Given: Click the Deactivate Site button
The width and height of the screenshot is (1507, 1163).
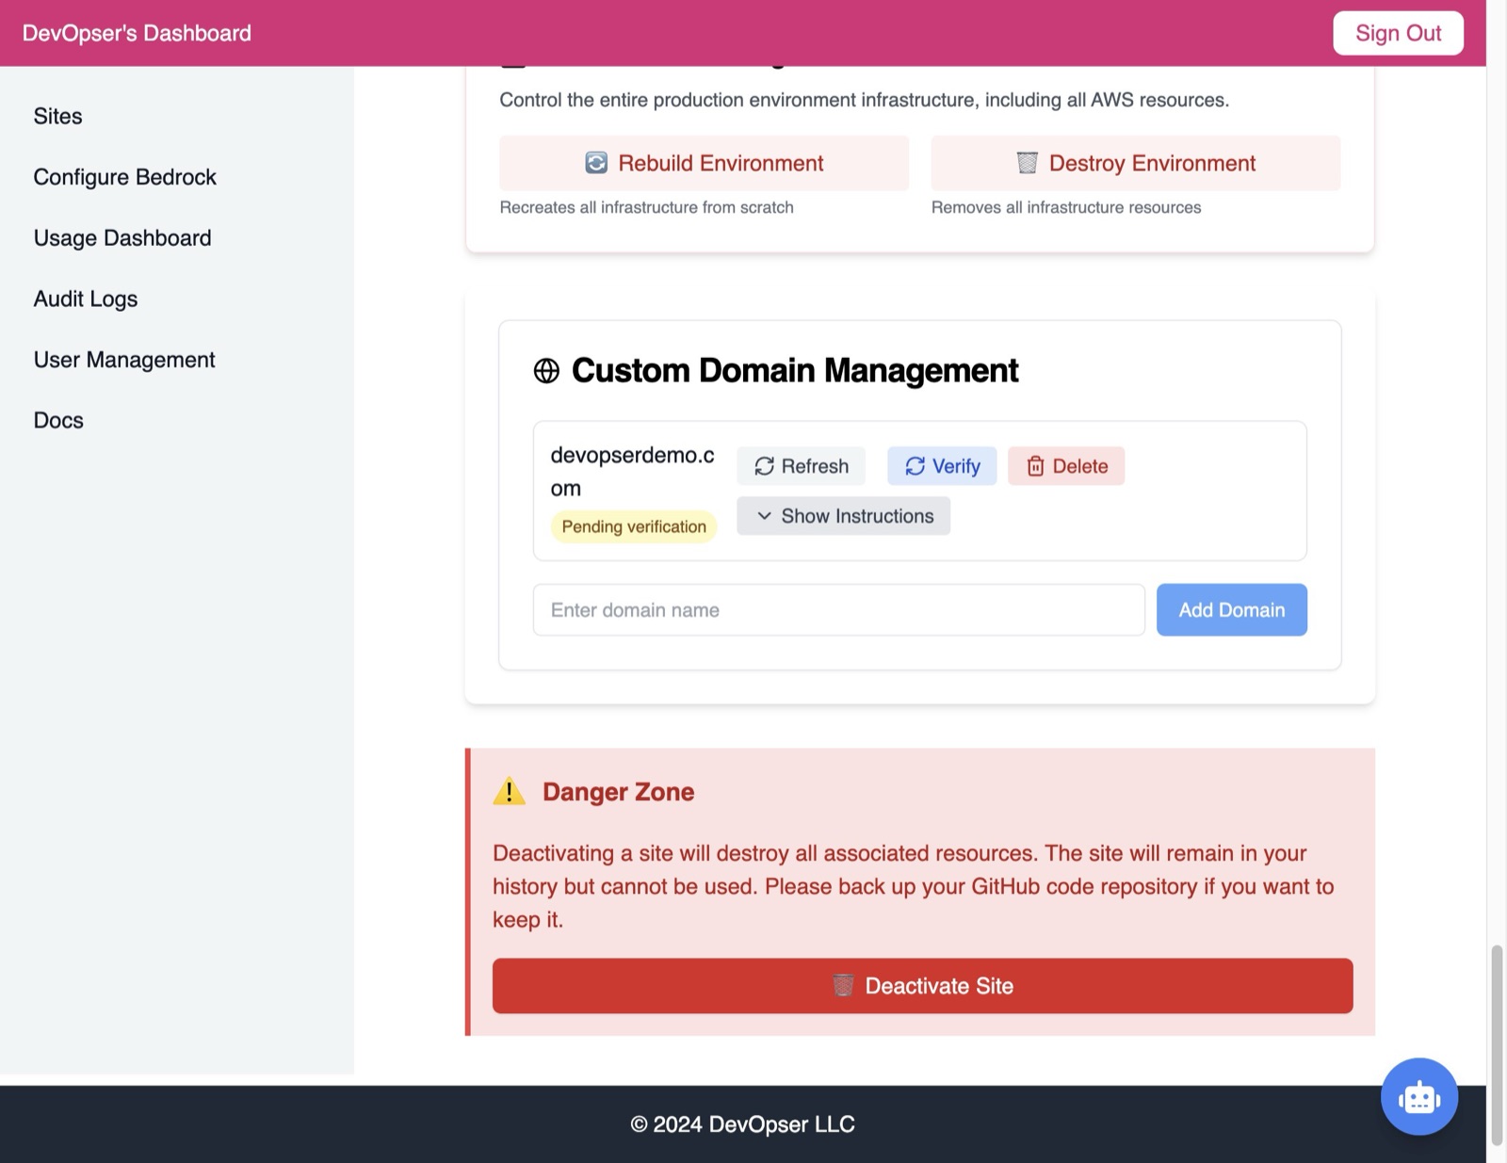Looking at the screenshot, I should [x=922, y=986].
